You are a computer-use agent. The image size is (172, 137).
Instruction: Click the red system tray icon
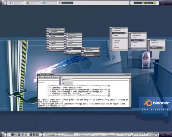154,3
